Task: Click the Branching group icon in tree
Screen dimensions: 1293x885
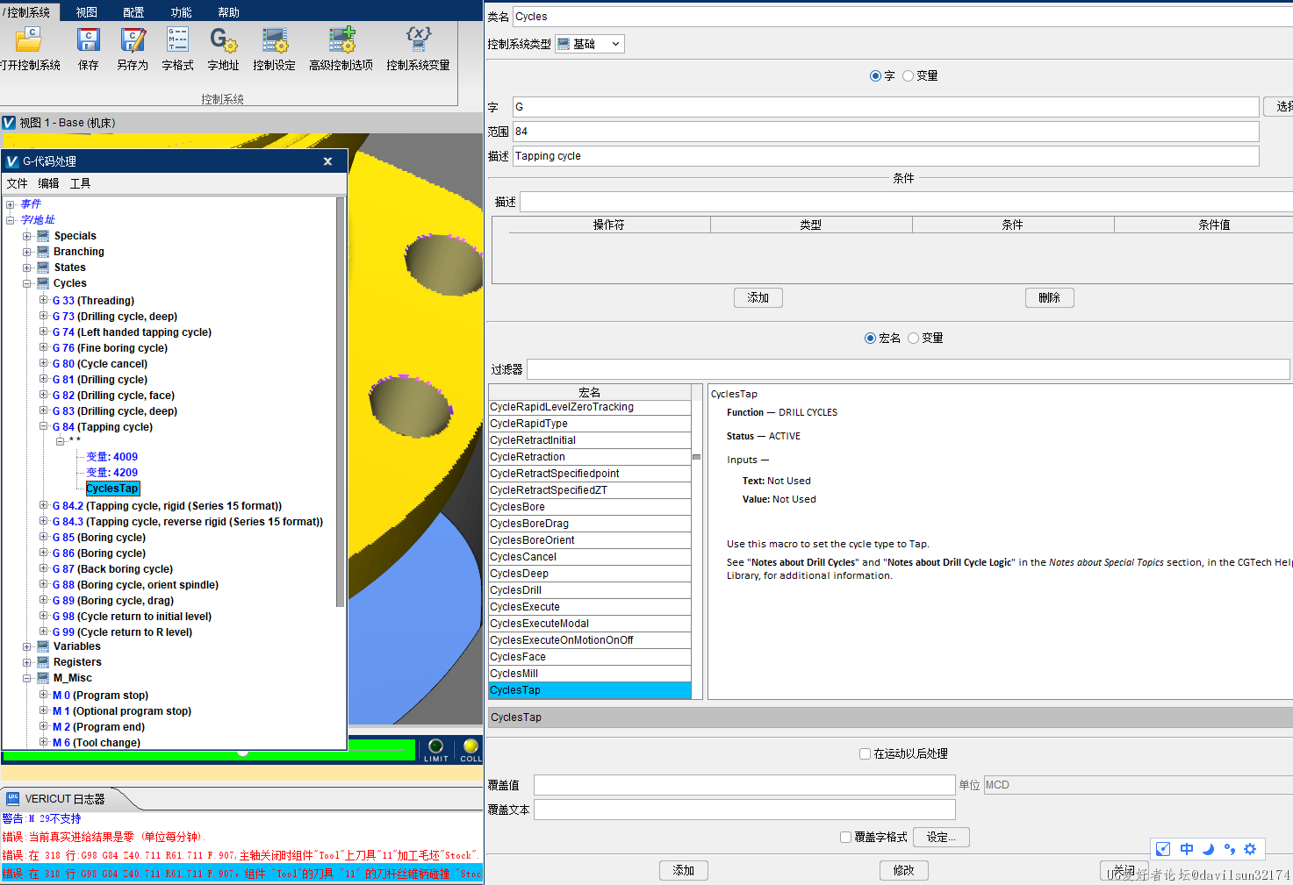Action: point(43,252)
